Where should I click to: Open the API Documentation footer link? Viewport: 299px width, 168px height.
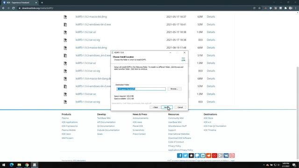click(x=106, y=122)
